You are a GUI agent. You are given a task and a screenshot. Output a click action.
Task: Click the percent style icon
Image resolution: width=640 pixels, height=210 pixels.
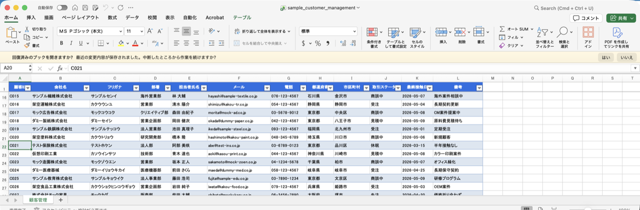coord(317,43)
